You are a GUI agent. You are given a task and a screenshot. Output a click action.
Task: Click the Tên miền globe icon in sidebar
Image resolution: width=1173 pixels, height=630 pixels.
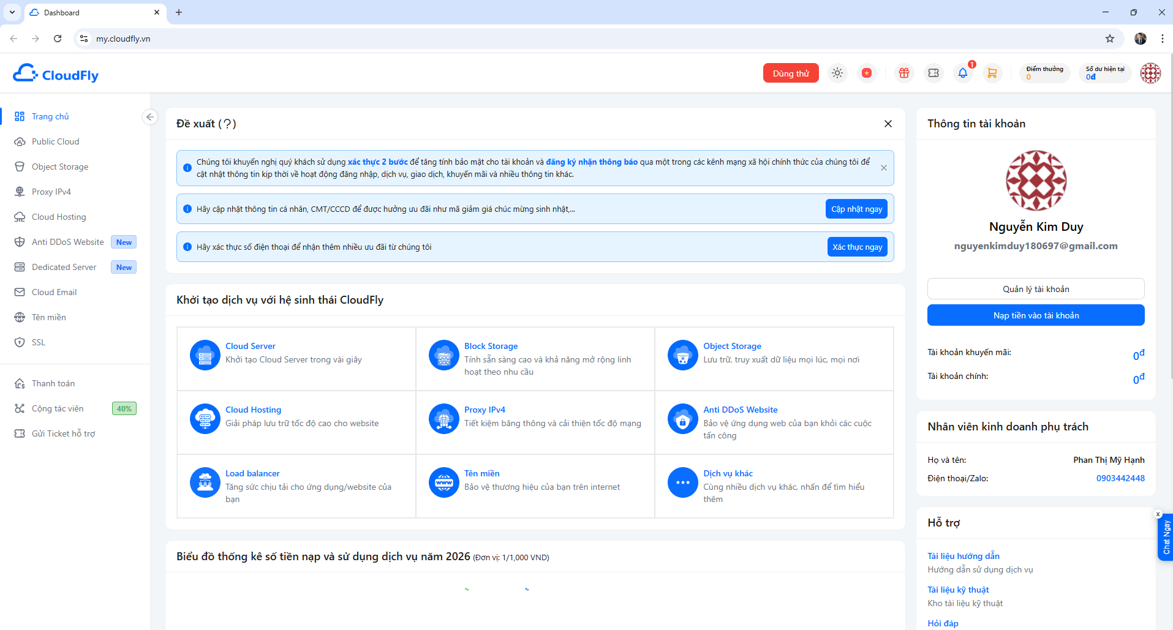click(20, 317)
